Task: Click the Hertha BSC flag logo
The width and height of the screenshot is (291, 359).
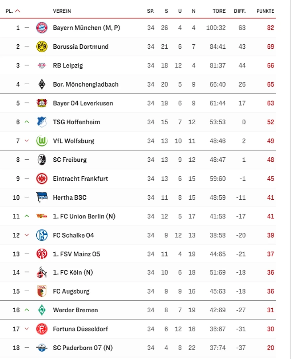Action: pyautogui.click(x=41, y=197)
